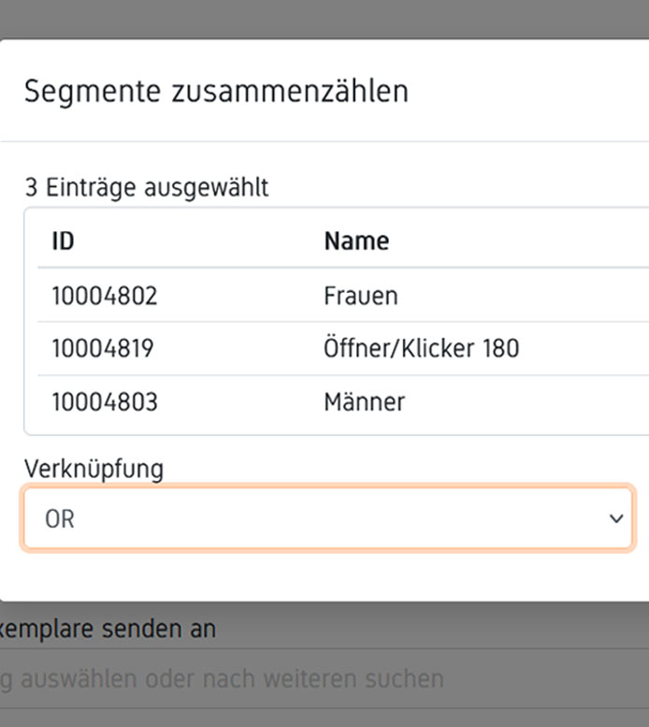This screenshot has height=727, width=649.
Task: Click the Segmente zusammenzählen dialog title
Action: coord(216,92)
